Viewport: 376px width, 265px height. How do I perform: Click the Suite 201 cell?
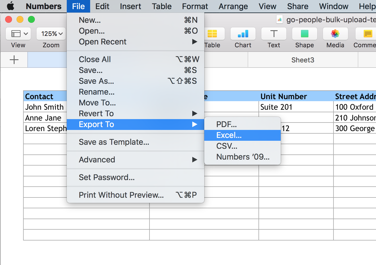[296, 107]
